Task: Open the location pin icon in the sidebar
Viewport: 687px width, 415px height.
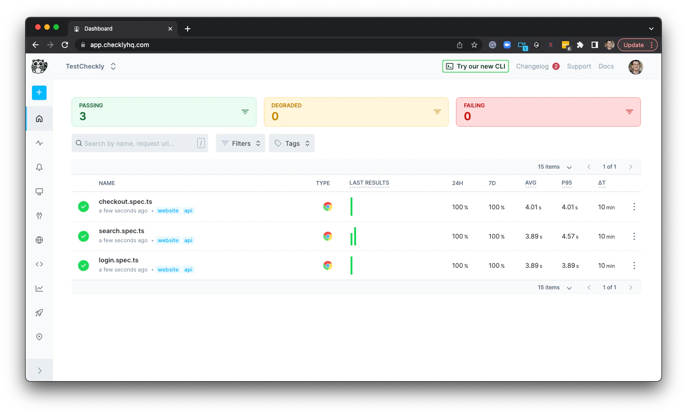Action: 39,336
